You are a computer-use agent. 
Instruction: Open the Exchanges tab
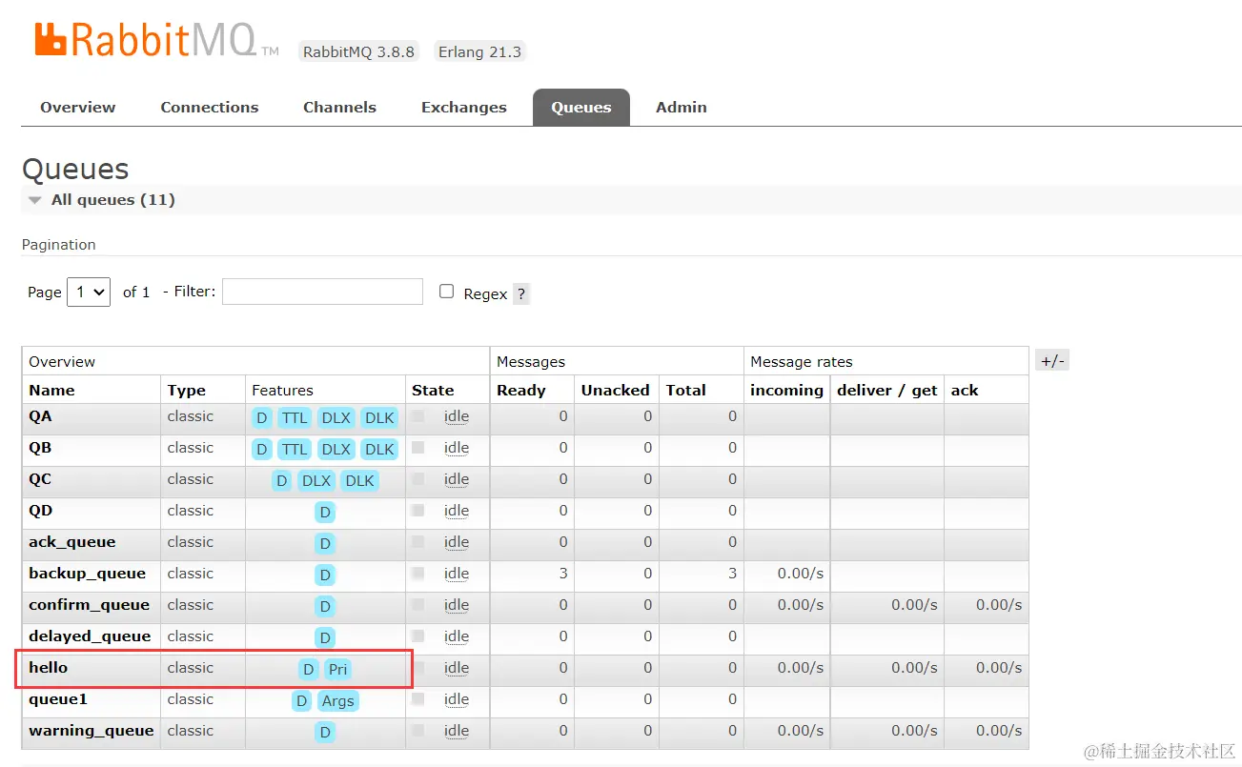click(464, 108)
